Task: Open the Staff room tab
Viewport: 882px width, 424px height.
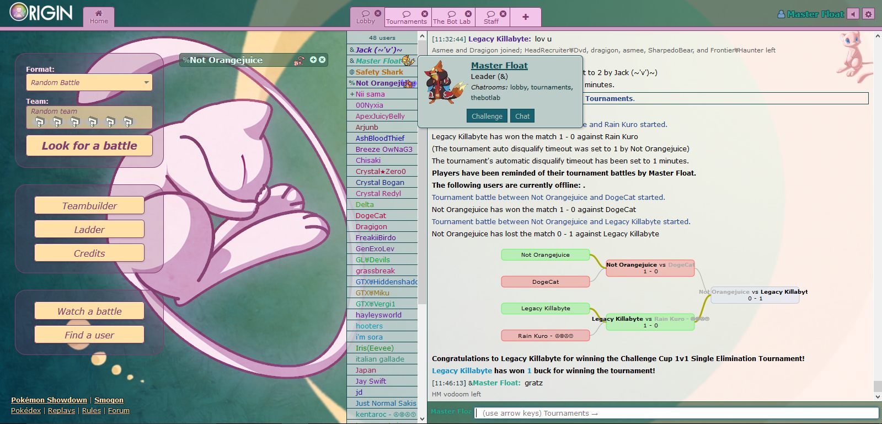Action: [x=491, y=18]
